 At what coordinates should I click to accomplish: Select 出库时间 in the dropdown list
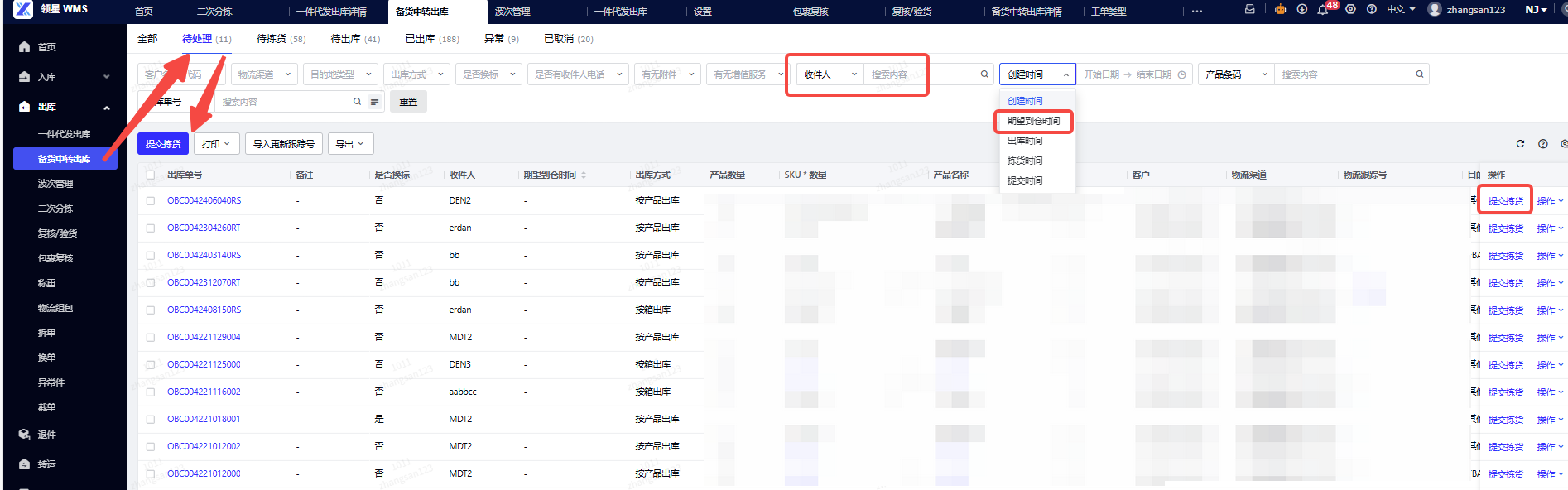[1037, 141]
